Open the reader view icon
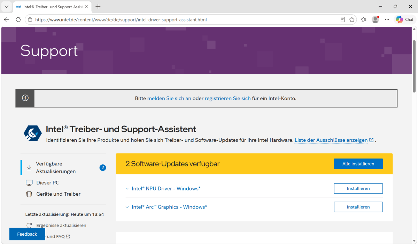The image size is (418, 245). coord(343,20)
